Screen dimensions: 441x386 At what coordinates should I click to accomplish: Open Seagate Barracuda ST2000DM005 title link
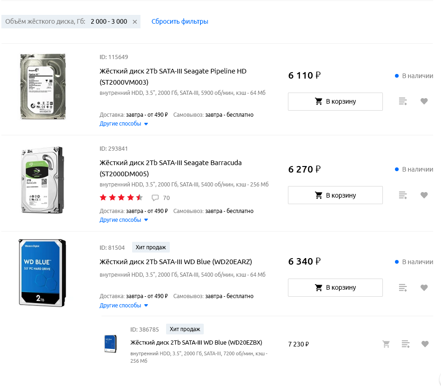pyautogui.click(x=170, y=168)
